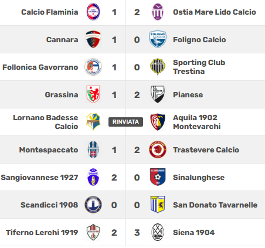Open the Tiferno Lerchi vs Siena score

(125, 233)
